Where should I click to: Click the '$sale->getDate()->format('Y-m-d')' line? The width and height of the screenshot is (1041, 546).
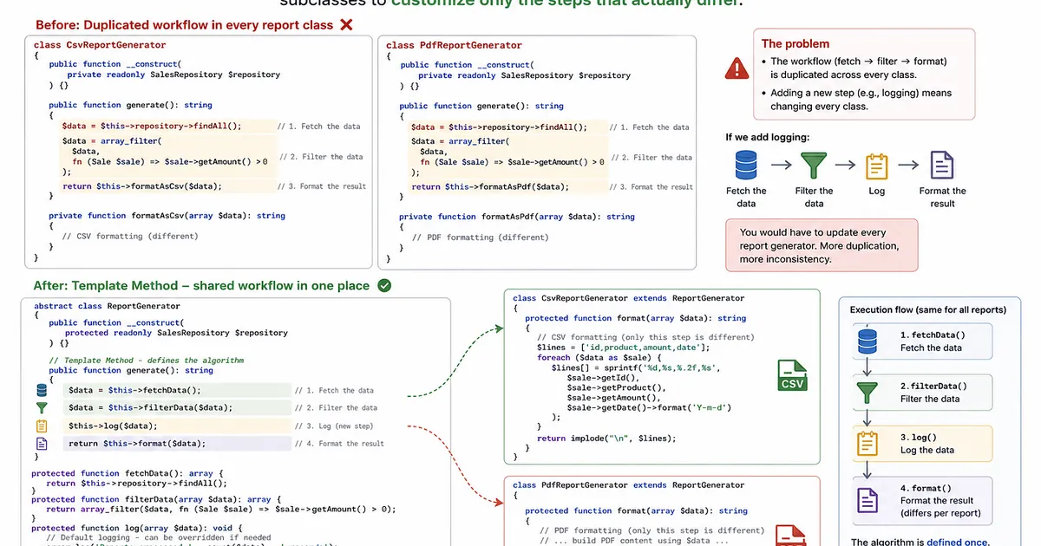pyautogui.click(x=647, y=407)
